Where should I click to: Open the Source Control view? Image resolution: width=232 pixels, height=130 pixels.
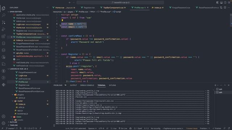pyautogui.click(x=3, y=22)
